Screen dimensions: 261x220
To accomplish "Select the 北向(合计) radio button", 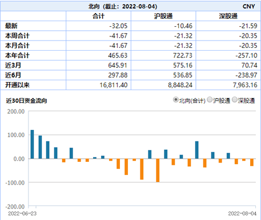I will pyautogui.click(x=175, y=100).
